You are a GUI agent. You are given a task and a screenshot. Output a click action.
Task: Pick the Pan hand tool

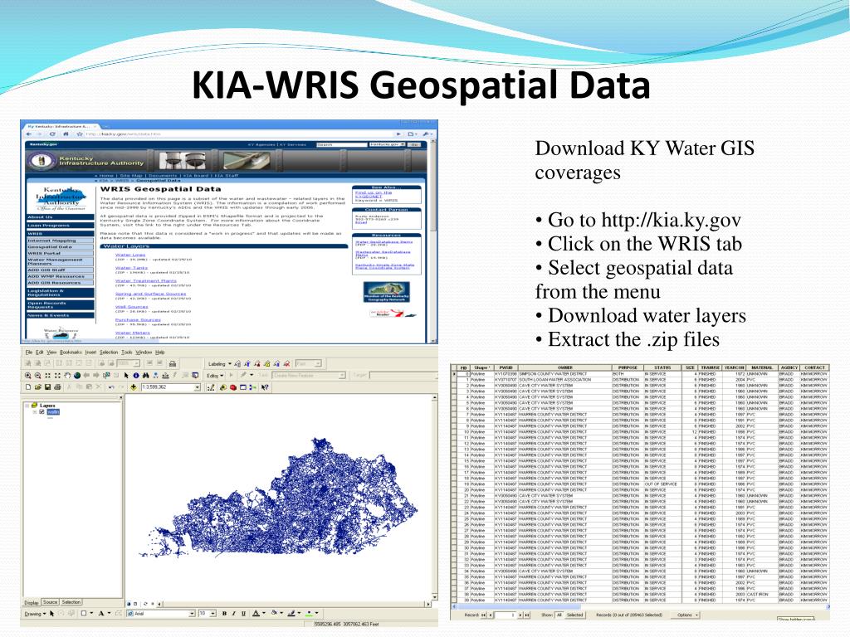tap(67, 376)
